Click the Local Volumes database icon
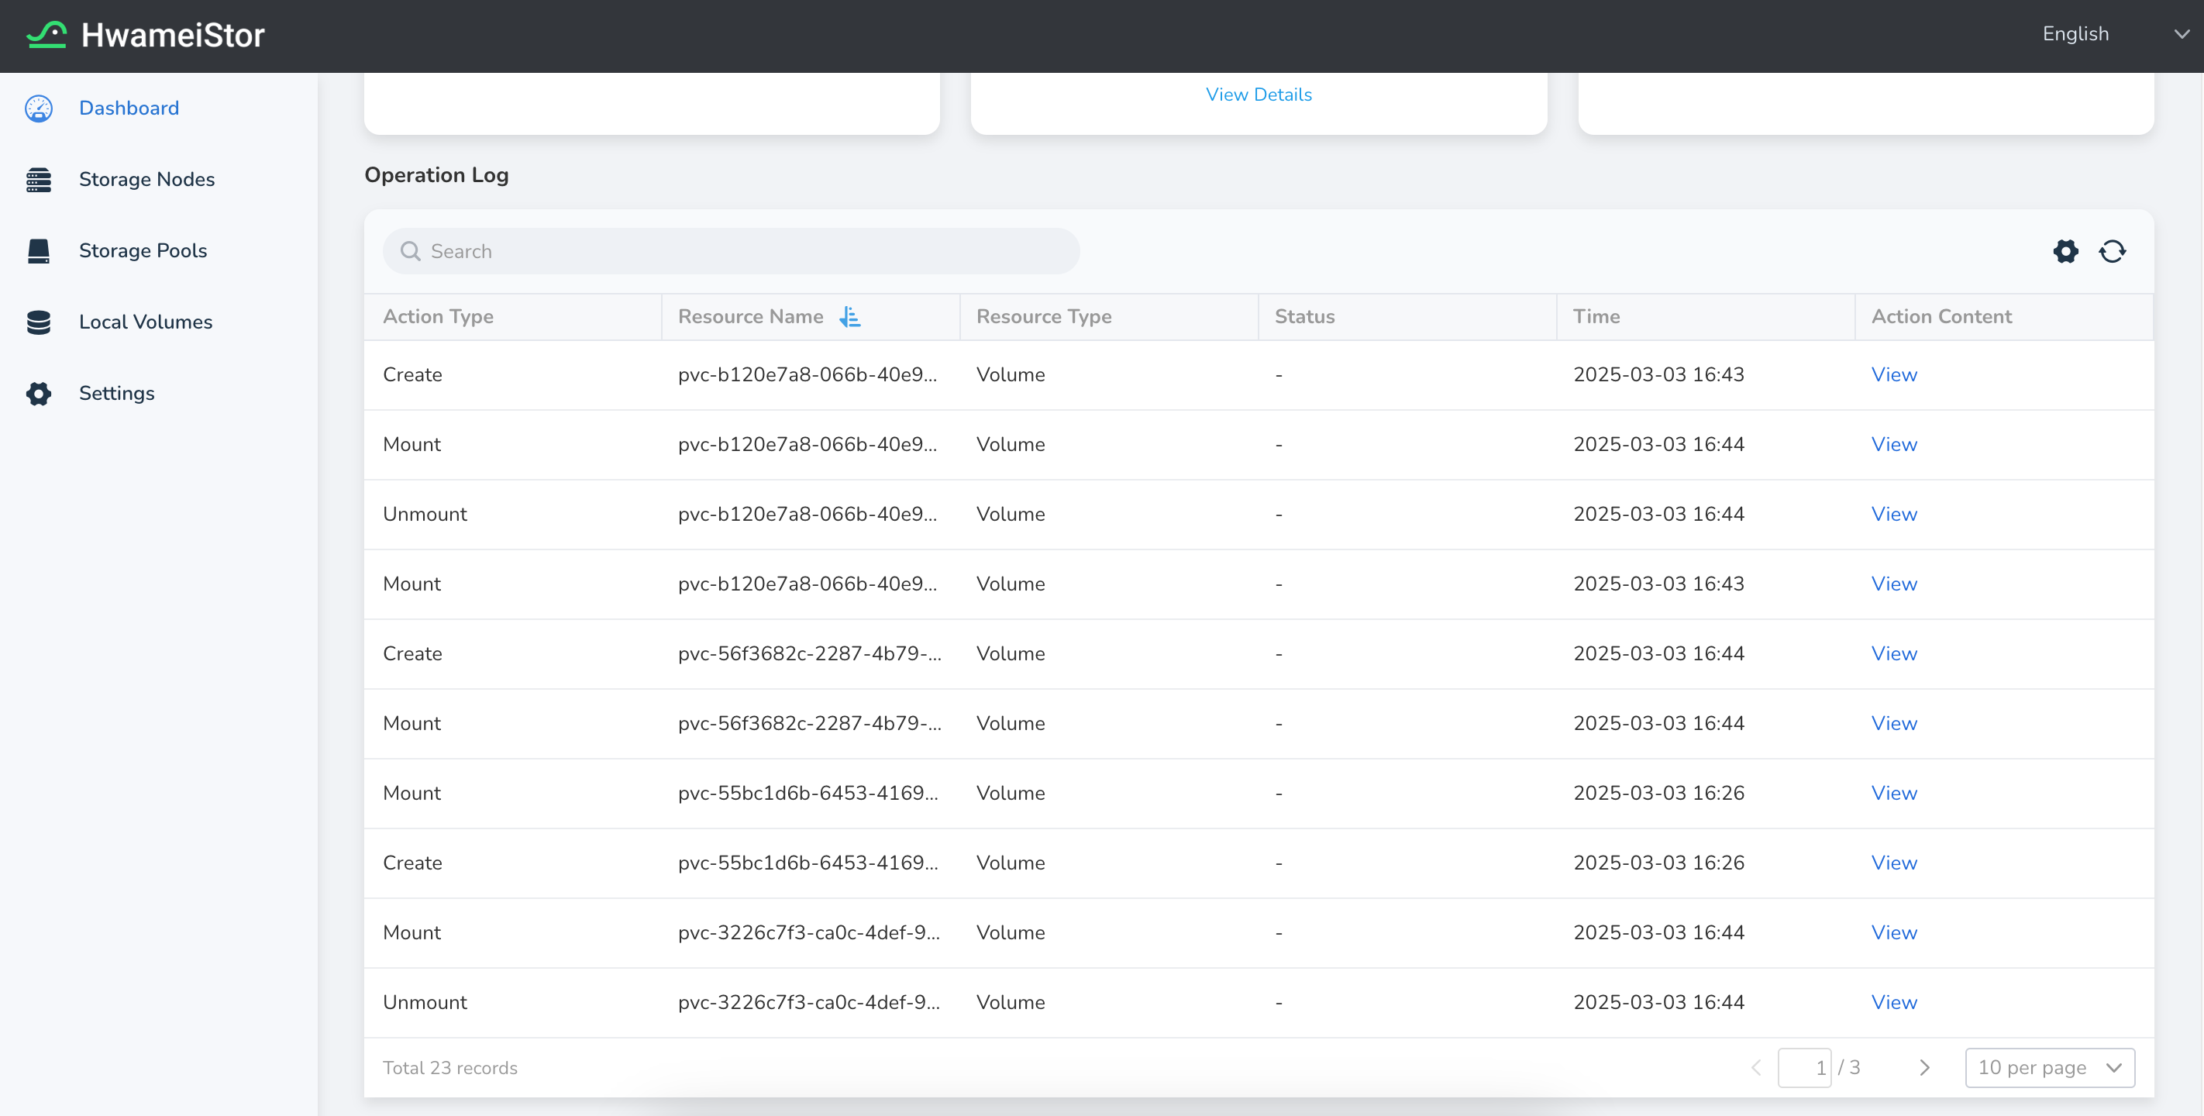The height and width of the screenshot is (1116, 2204). [39, 322]
